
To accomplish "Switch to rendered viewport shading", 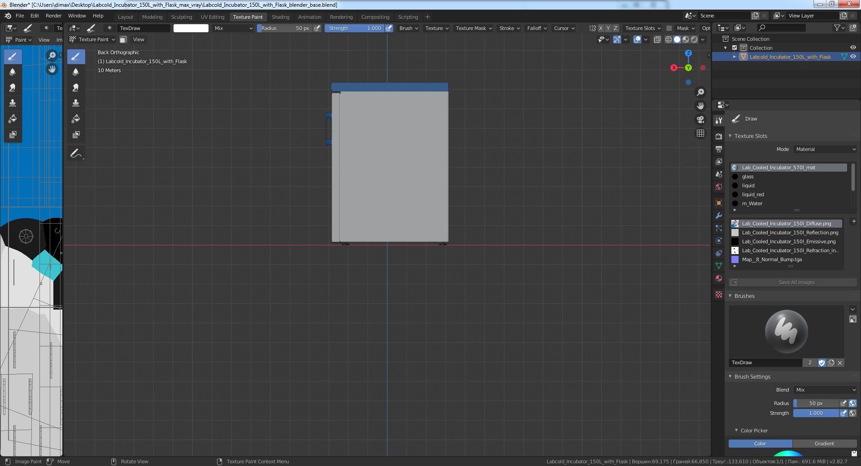I will pyautogui.click(x=694, y=39).
